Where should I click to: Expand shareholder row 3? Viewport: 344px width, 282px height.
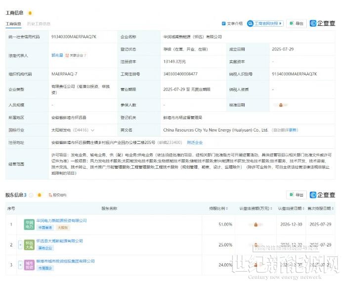(20, 265)
